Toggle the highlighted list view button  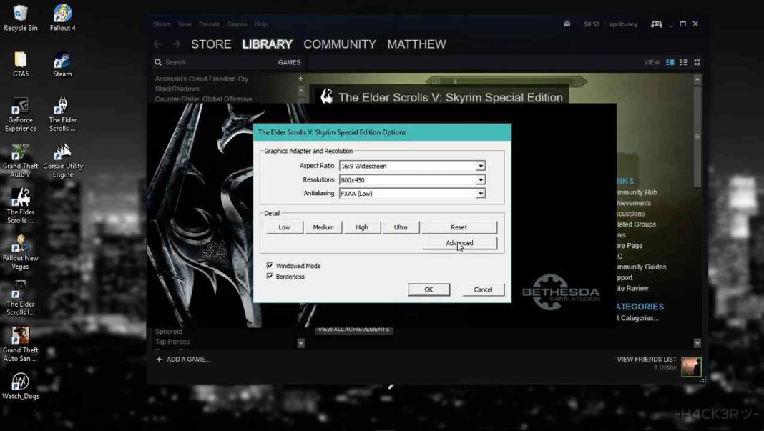tap(671, 62)
